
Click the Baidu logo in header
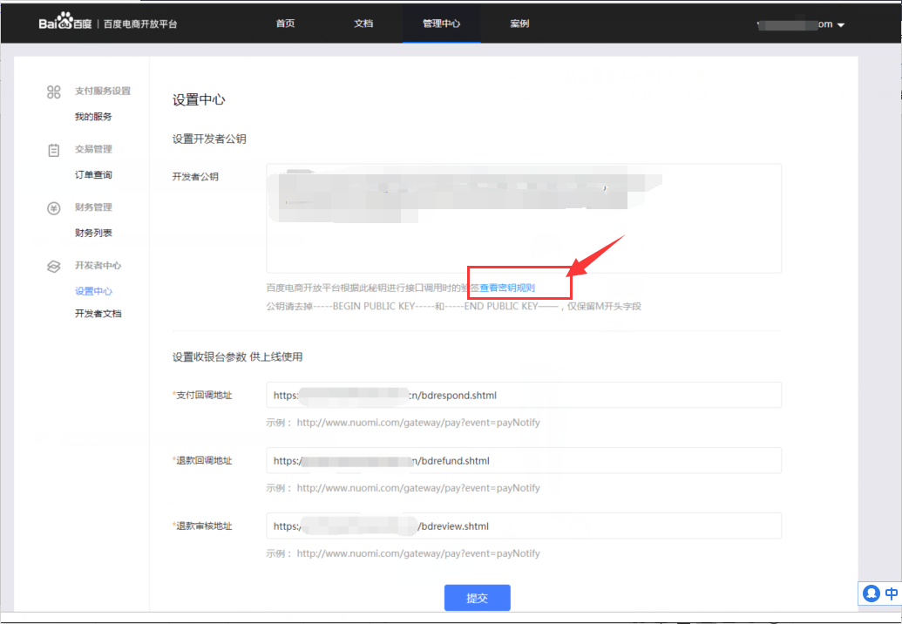coord(65,24)
